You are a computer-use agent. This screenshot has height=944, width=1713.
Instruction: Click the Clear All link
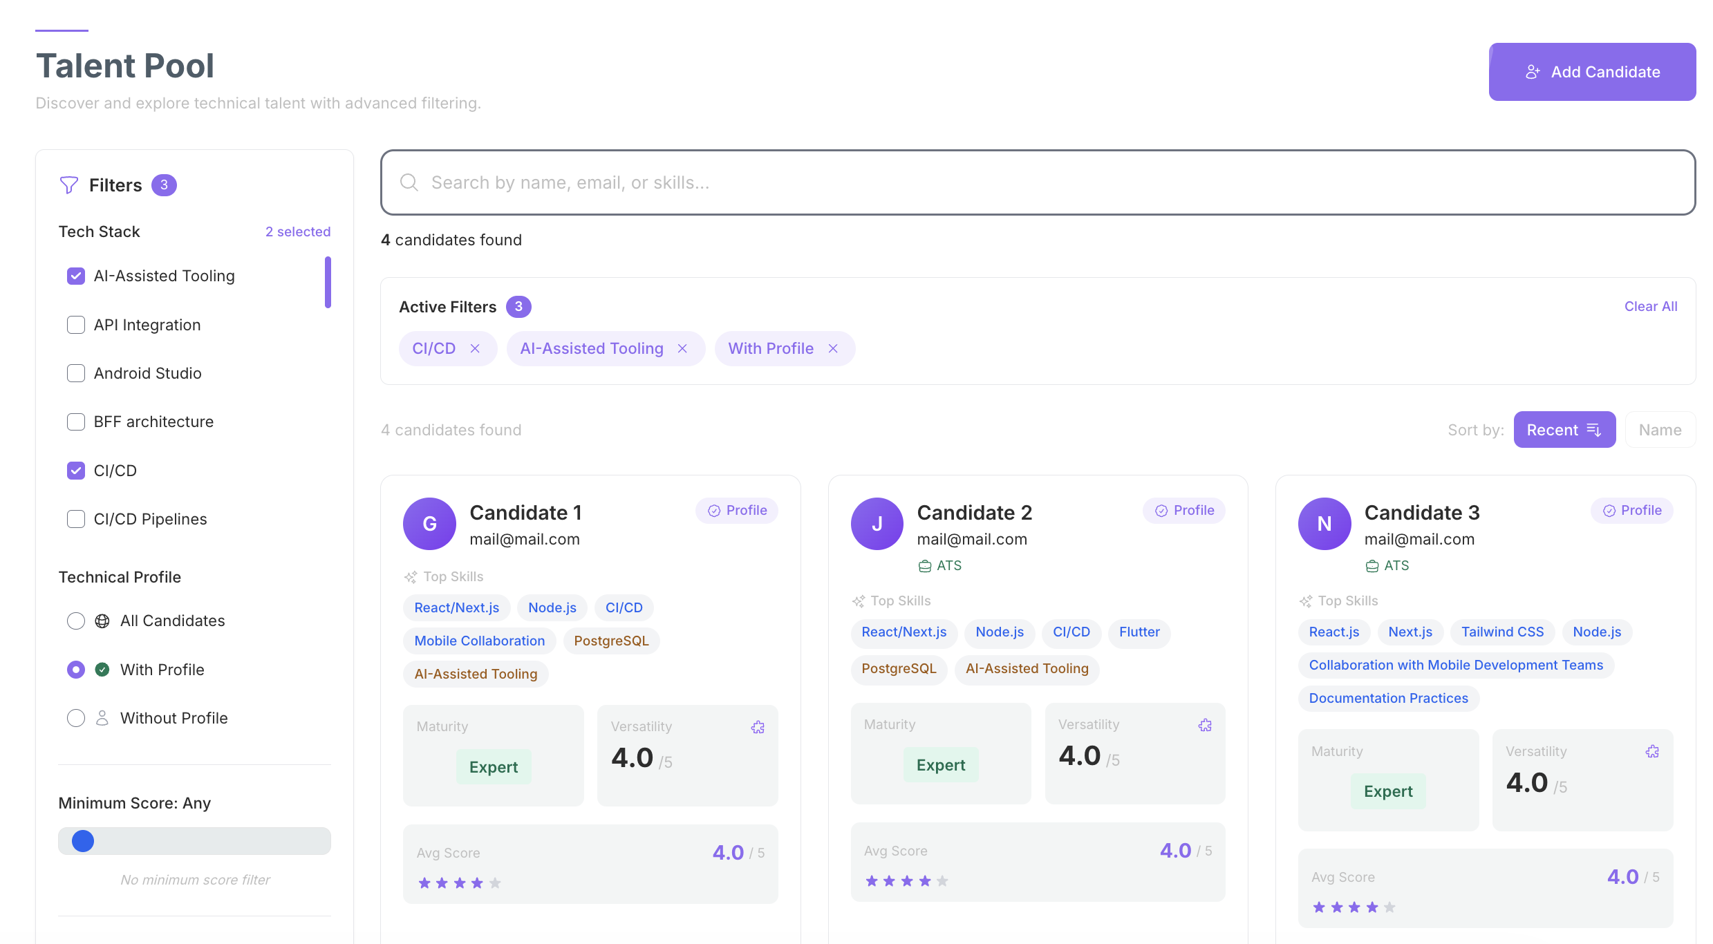point(1650,306)
